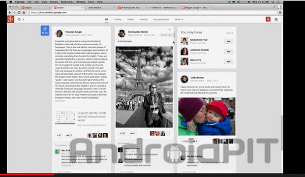The image size is (305, 177).
Task: Click the browser address bar
Action: click(x=152, y=12)
